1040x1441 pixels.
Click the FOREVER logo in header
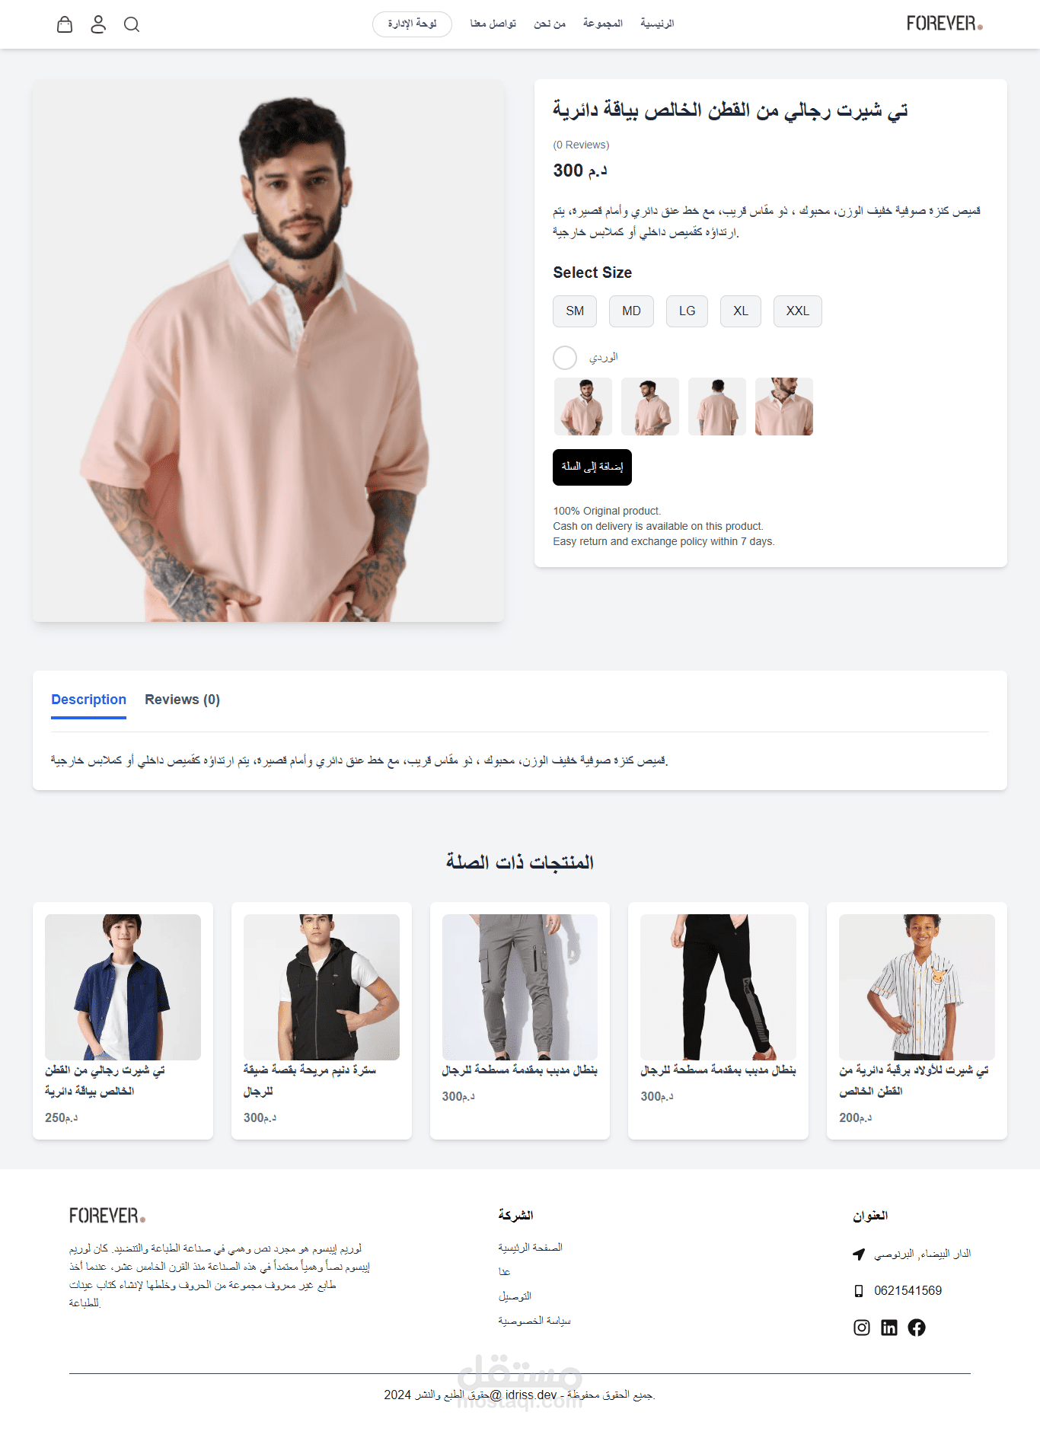coord(944,24)
